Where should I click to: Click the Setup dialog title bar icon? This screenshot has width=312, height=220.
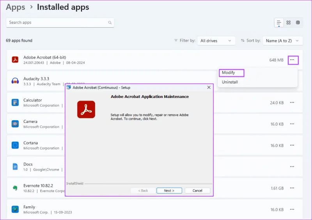69,88
